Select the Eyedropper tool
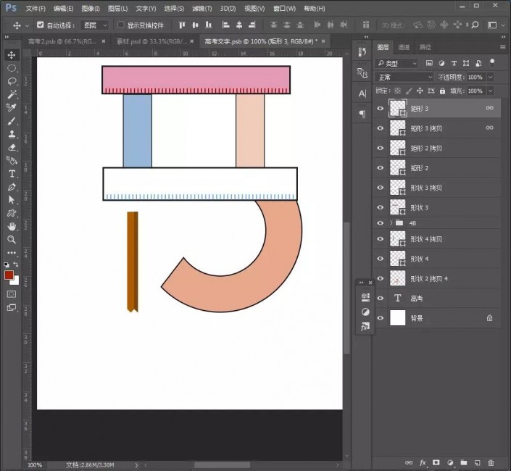The width and height of the screenshot is (511, 471). click(x=12, y=107)
